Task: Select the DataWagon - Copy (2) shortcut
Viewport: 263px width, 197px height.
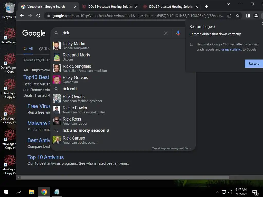Action: (9, 88)
